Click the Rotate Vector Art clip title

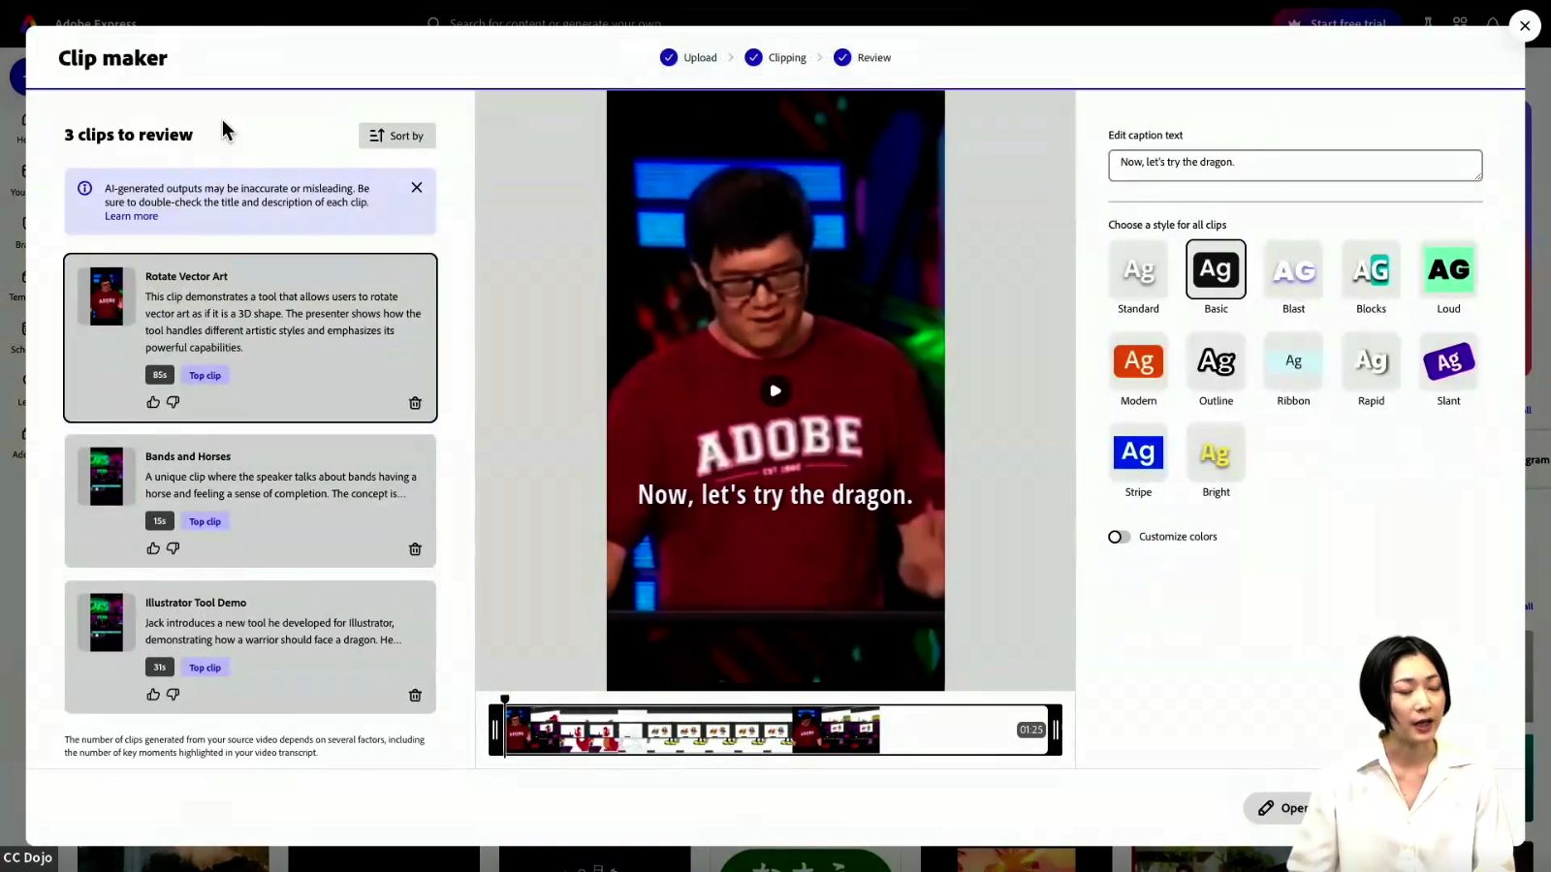click(186, 276)
